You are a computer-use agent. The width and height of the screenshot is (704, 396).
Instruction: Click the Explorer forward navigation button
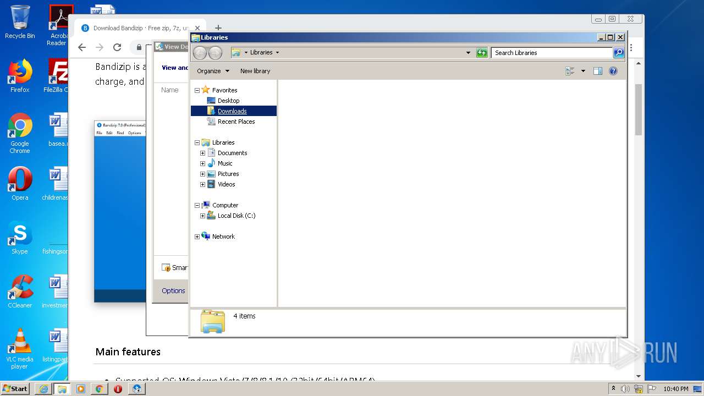click(215, 53)
